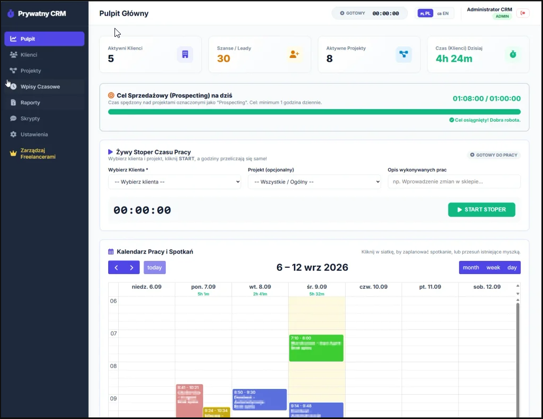
Task: Switch calendar to week view
Action: click(x=493, y=267)
